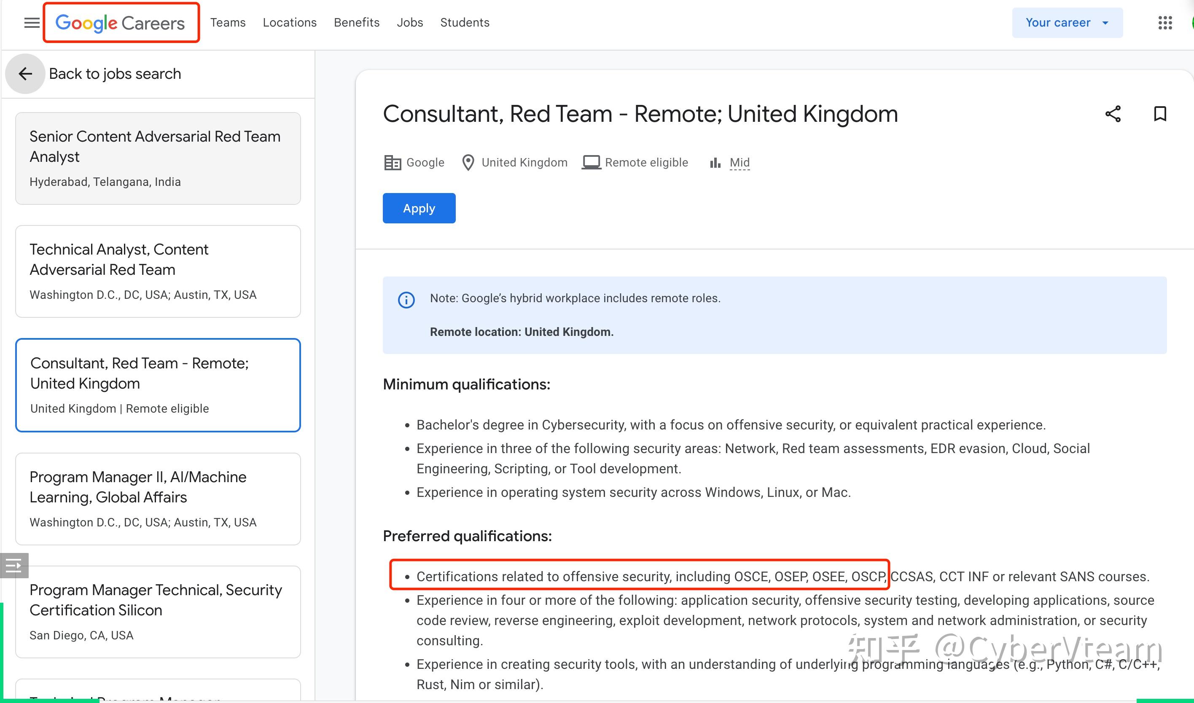
Task: Open the Teams menu item
Action: click(228, 23)
